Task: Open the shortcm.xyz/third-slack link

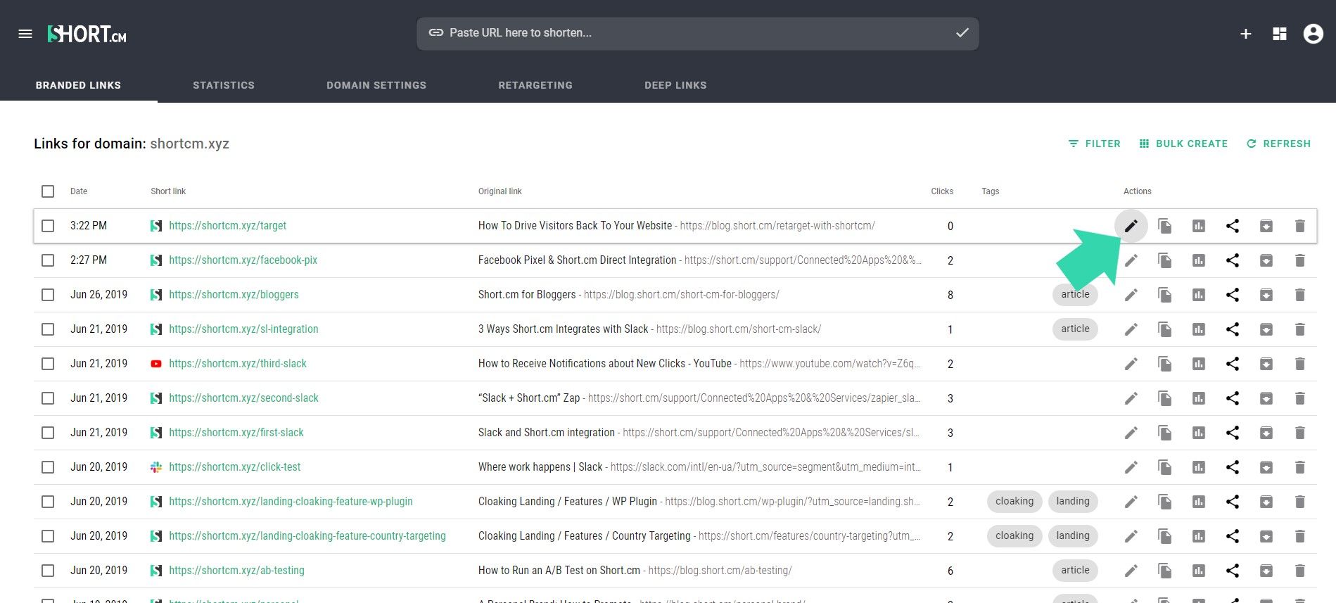Action: [x=238, y=364]
